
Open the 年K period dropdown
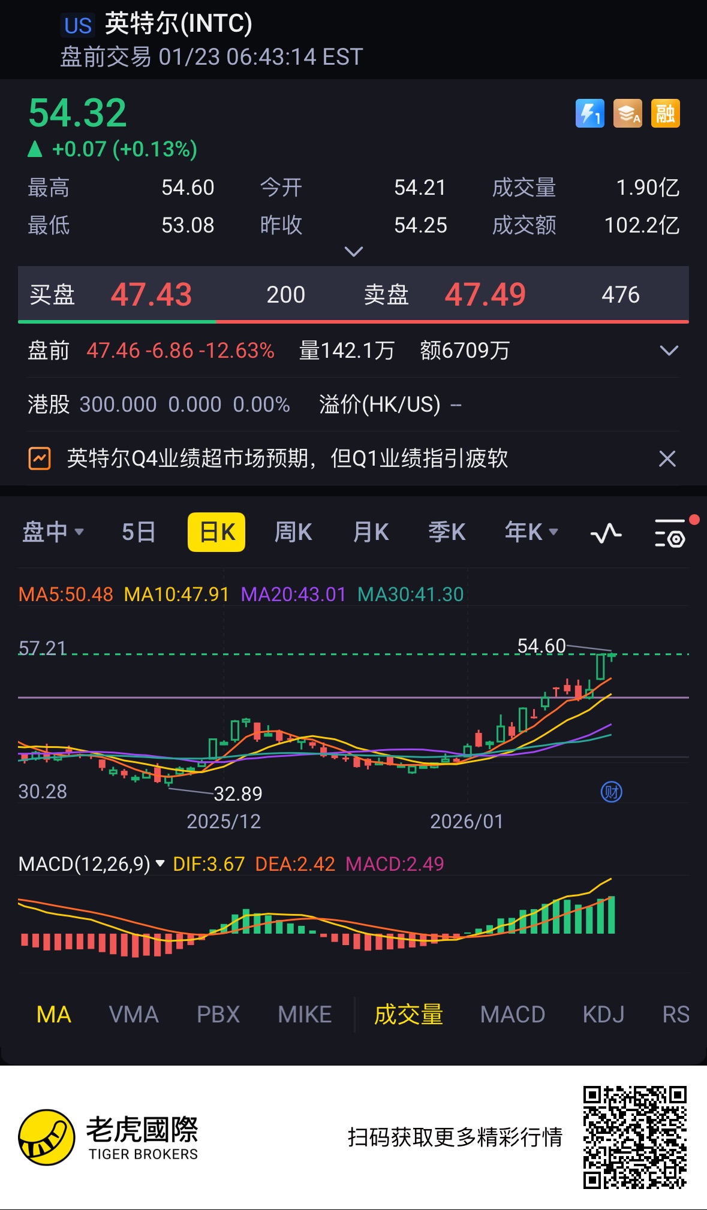coord(531,532)
